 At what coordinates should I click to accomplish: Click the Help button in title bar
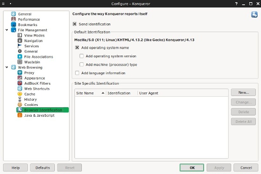[236, 3]
